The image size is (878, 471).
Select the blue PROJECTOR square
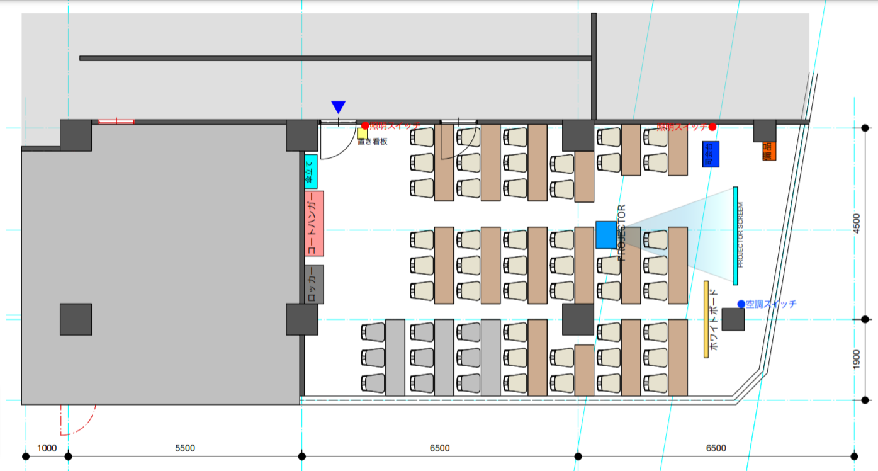606,234
